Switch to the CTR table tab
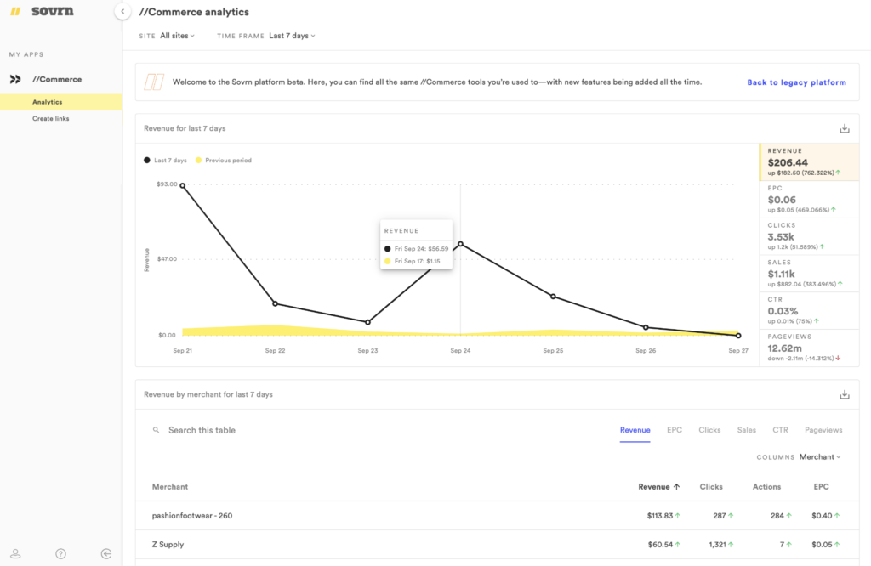 click(780, 430)
